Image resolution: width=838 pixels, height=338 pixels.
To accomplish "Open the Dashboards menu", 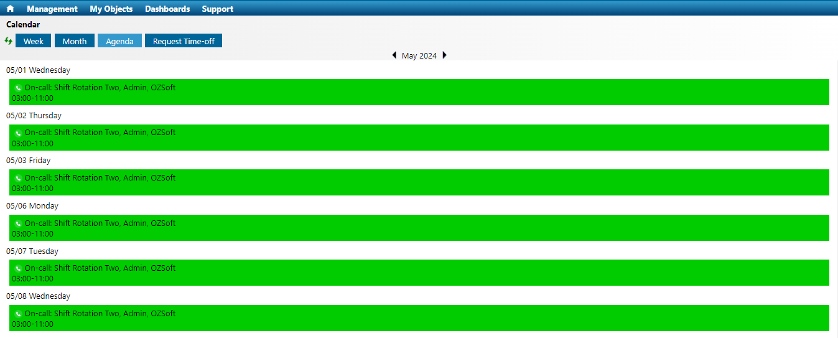I will tap(167, 9).
